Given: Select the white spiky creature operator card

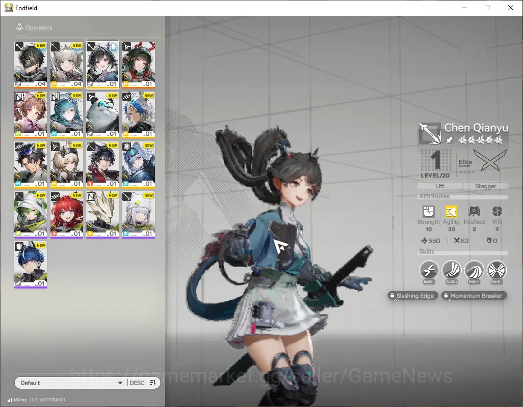Looking at the screenshot, I should click(x=102, y=215).
